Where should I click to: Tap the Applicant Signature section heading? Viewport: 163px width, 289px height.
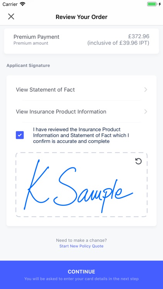pos(28,66)
